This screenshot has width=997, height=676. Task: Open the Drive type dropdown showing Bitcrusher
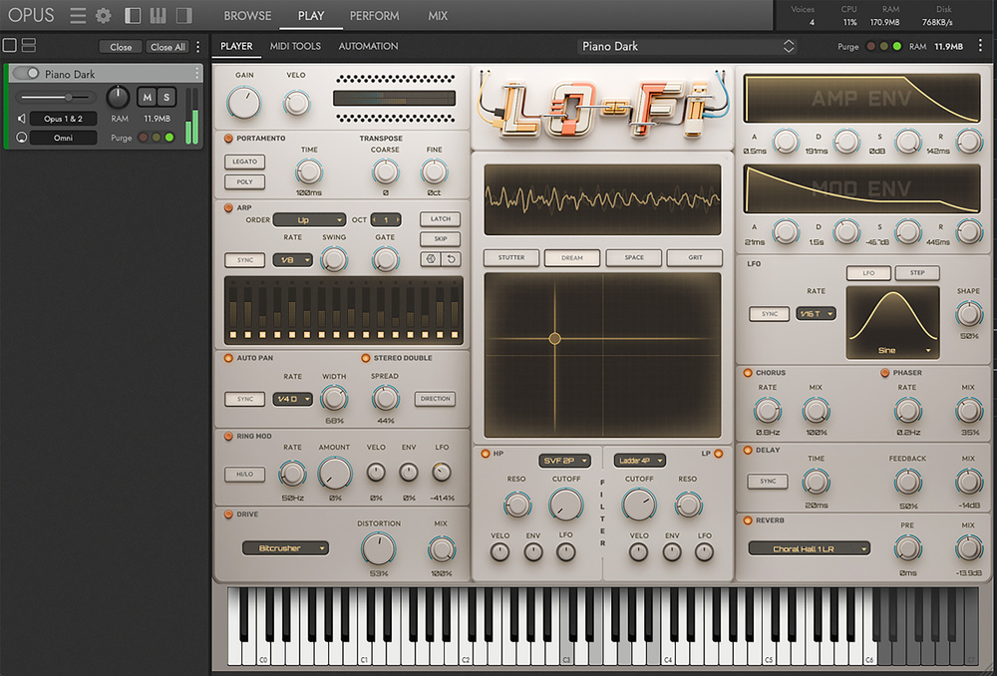285,548
